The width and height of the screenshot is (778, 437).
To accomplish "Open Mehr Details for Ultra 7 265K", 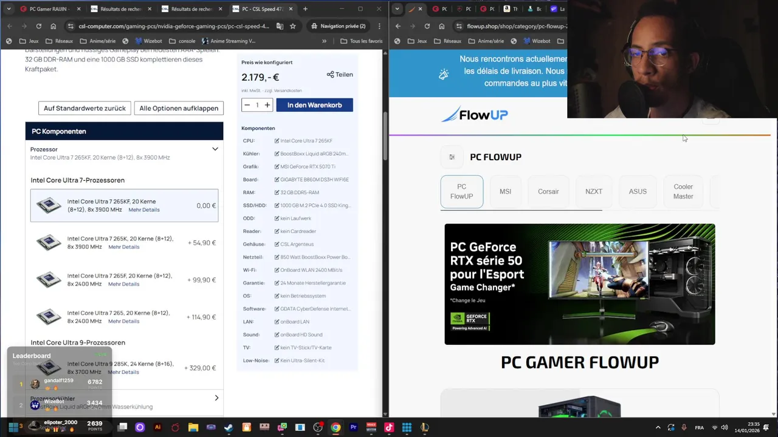I will point(124,247).
